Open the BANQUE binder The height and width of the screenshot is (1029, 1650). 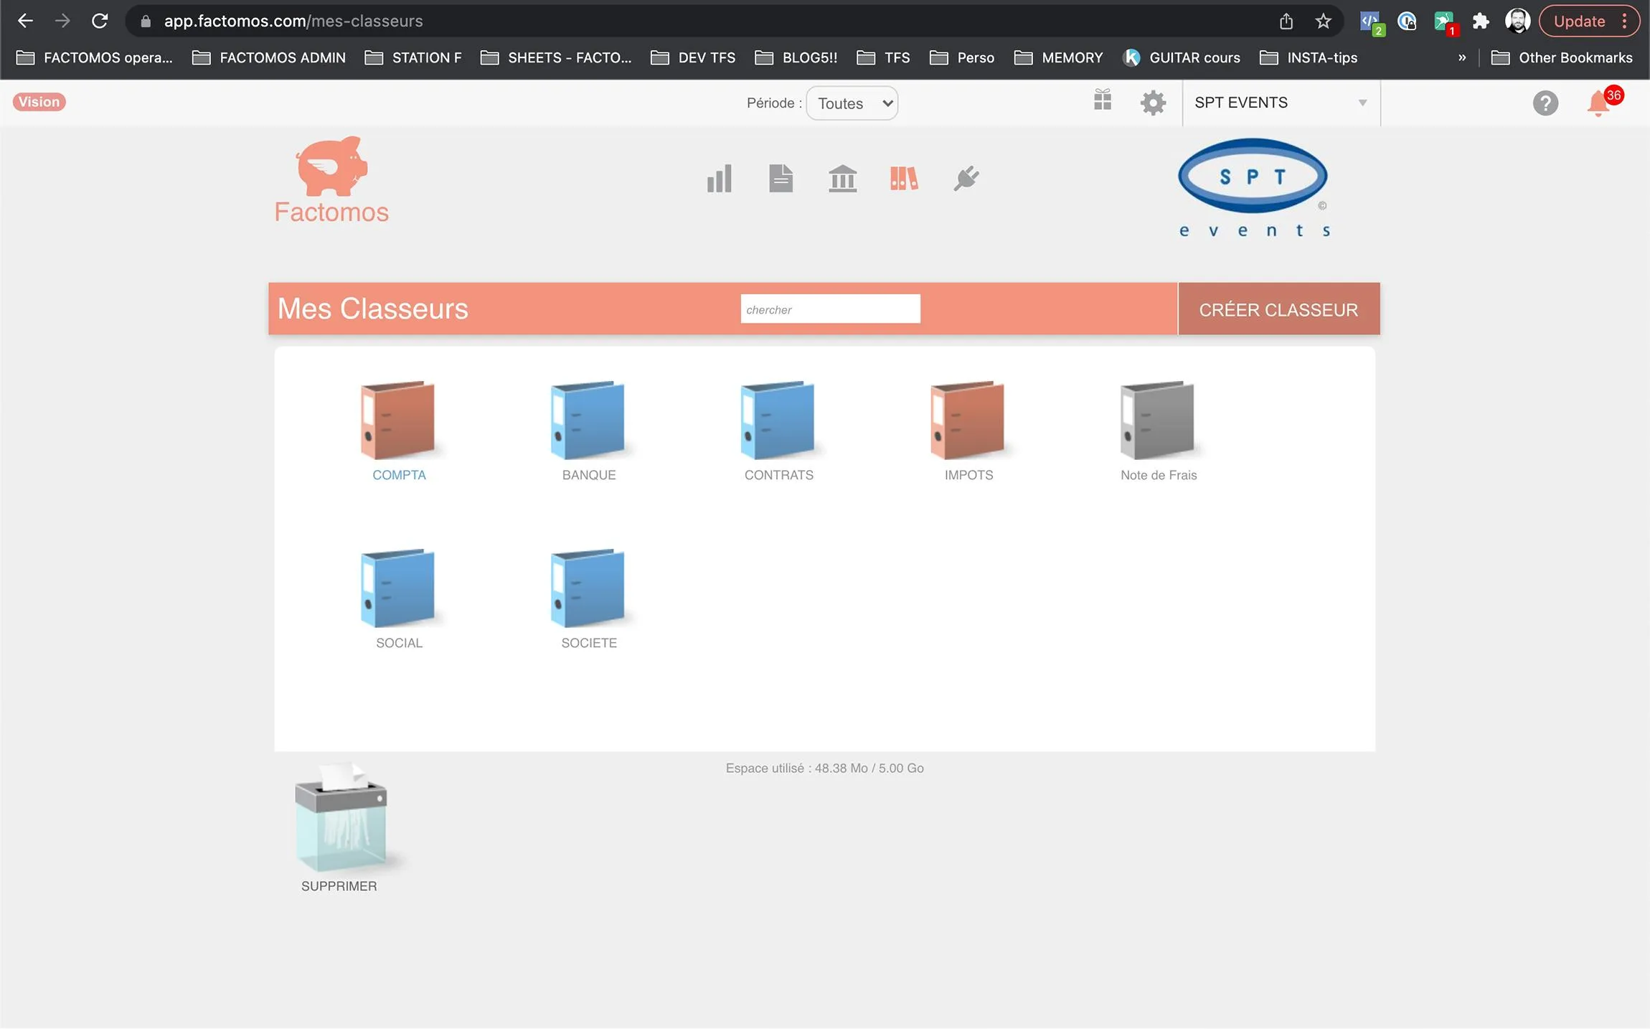tap(588, 420)
